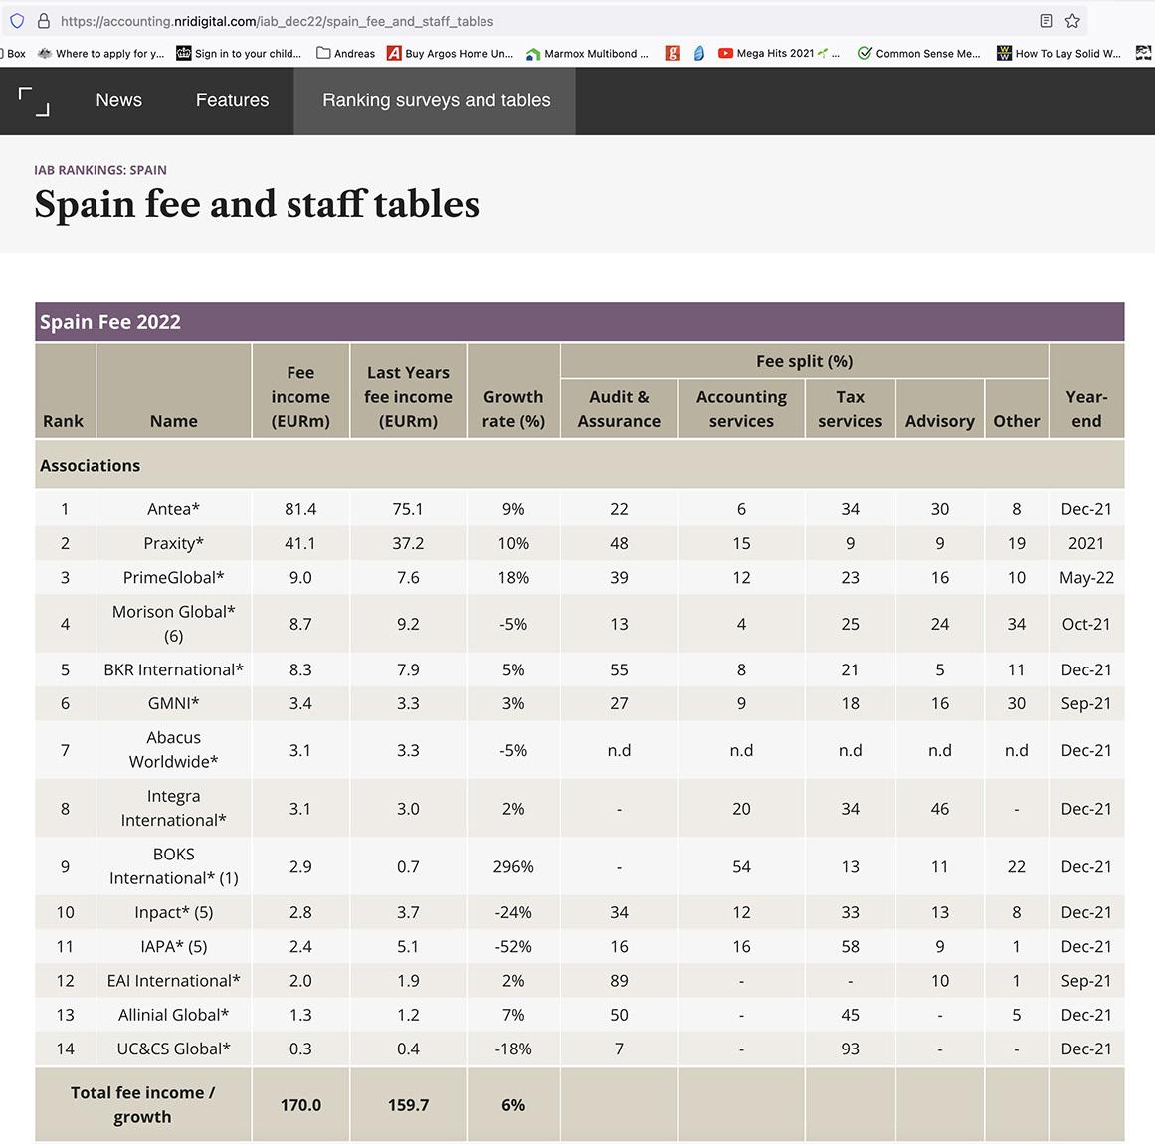
Task: Click the padlock site security icon
Action: click(44, 21)
